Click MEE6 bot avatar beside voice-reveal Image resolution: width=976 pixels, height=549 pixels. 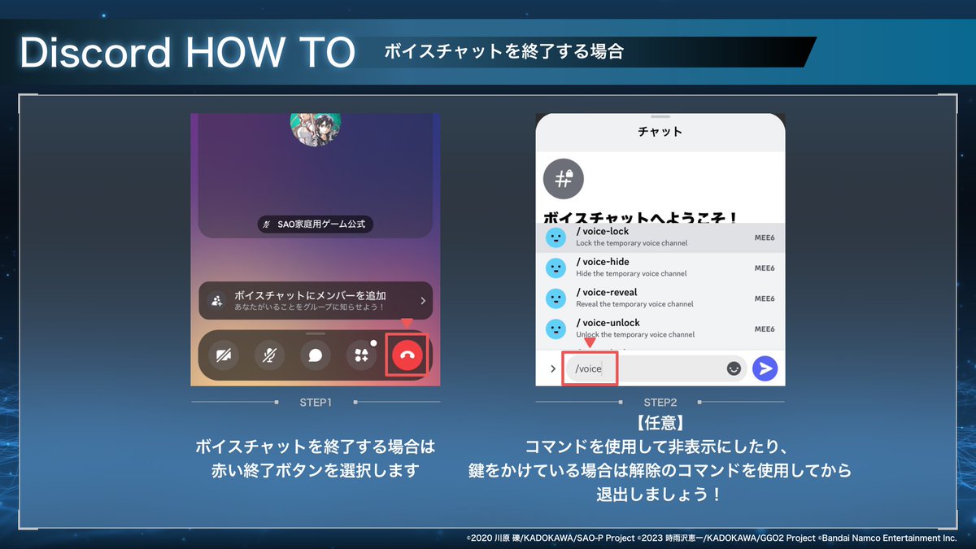pos(556,298)
